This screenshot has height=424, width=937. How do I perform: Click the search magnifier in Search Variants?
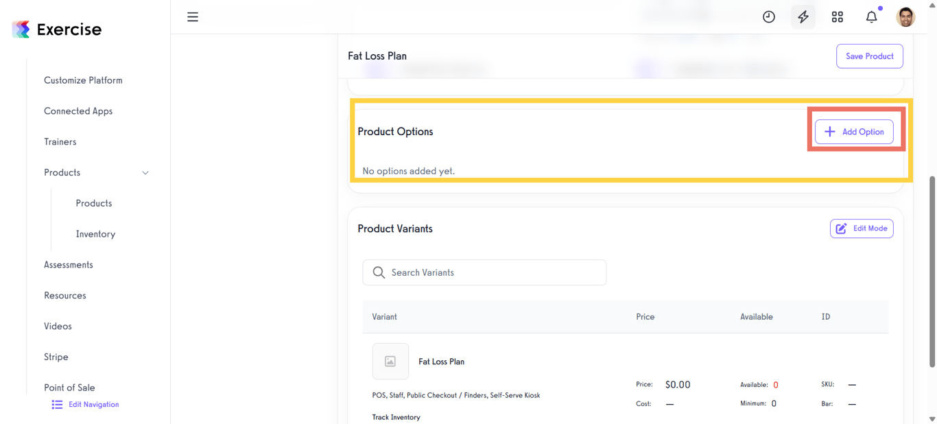pyautogui.click(x=379, y=272)
